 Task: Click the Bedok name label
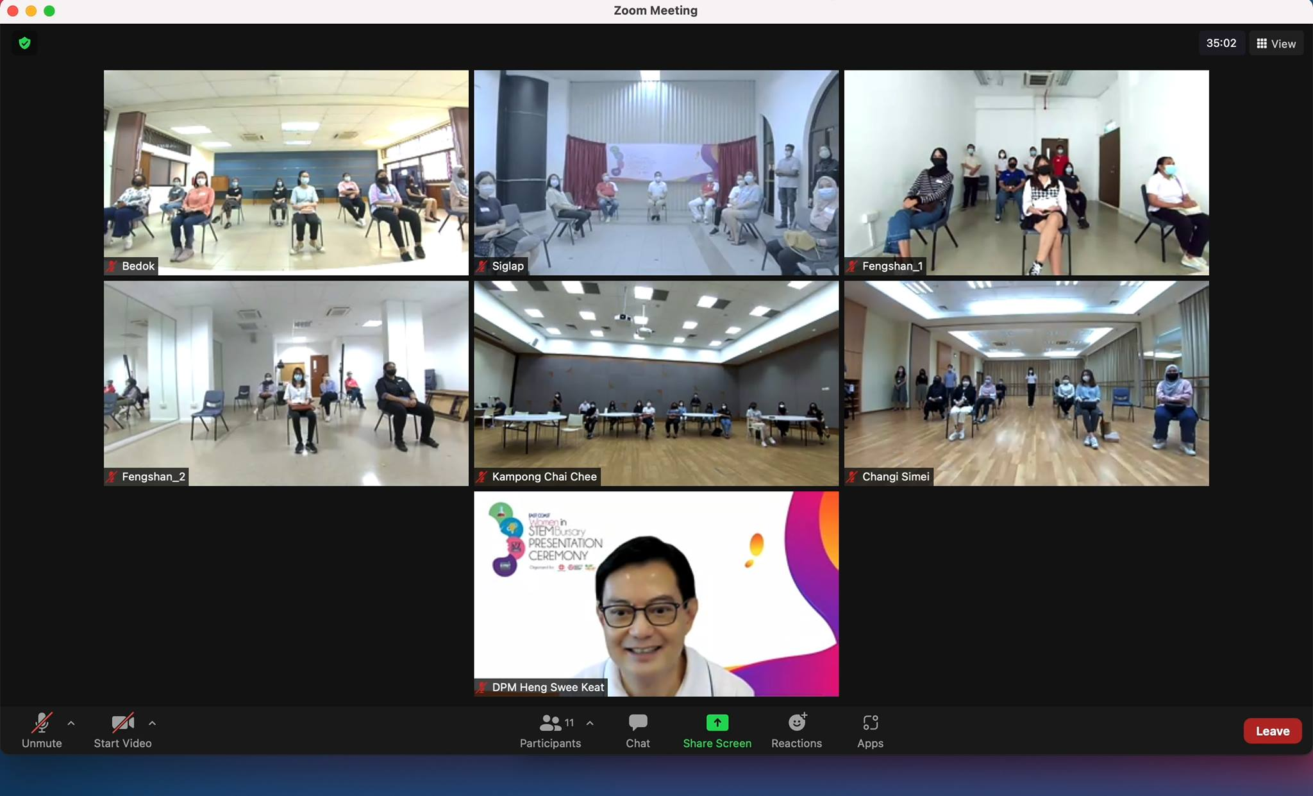pyautogui.click(x=138, y=266)
